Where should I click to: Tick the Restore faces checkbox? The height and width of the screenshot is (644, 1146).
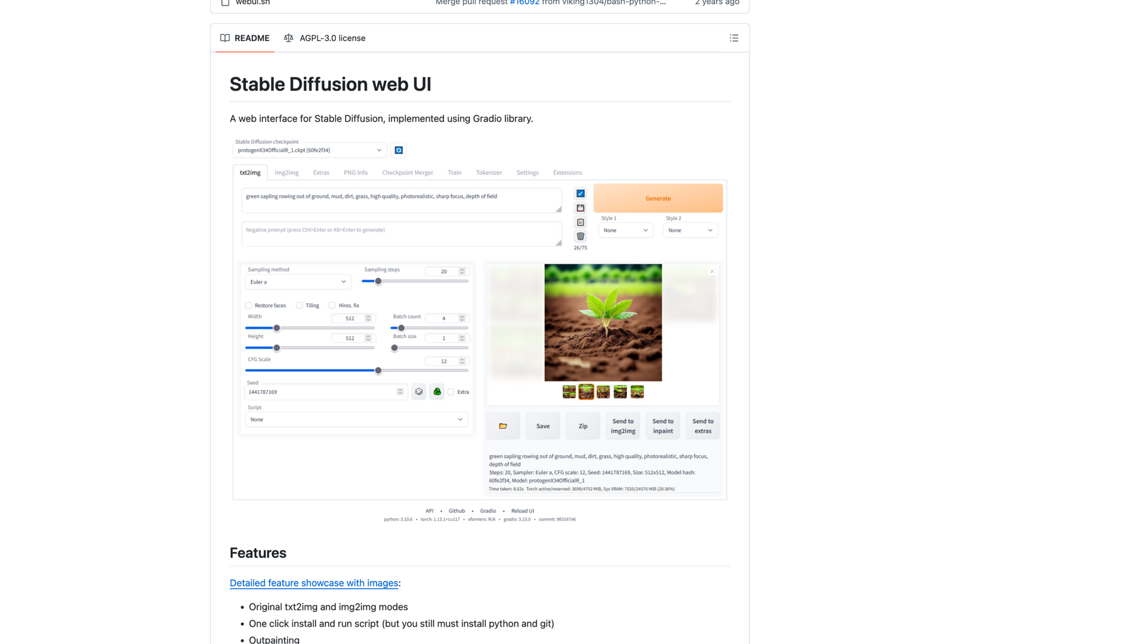point(248,305)
